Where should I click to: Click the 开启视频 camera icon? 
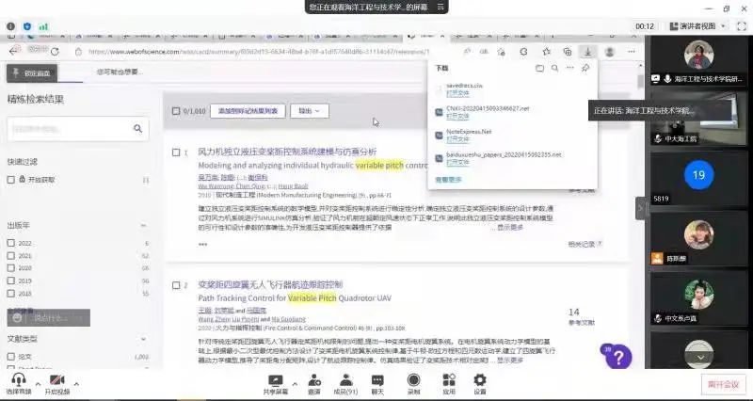point(57,379)
